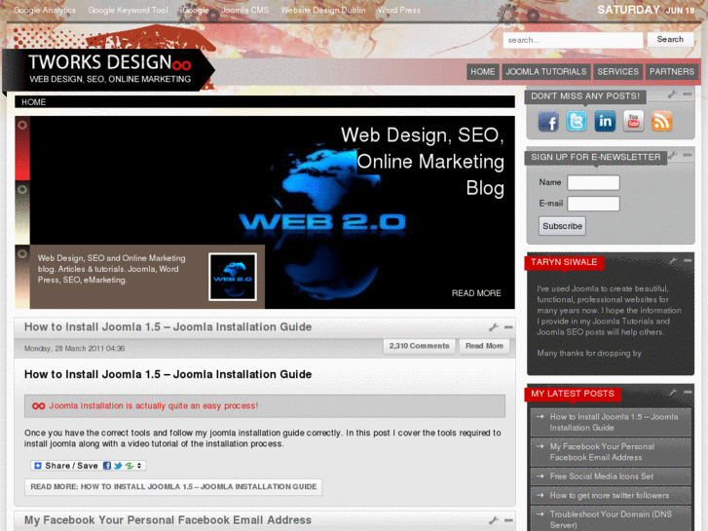Click the red infinity icon in Joomla notice
Screen dimensions: 708x531
[x=38, y=406]
